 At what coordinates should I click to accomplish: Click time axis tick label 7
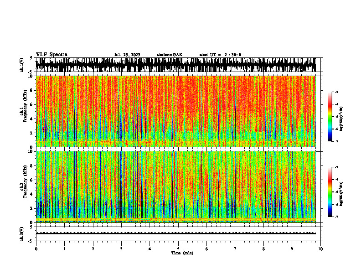tap(235, 249)
